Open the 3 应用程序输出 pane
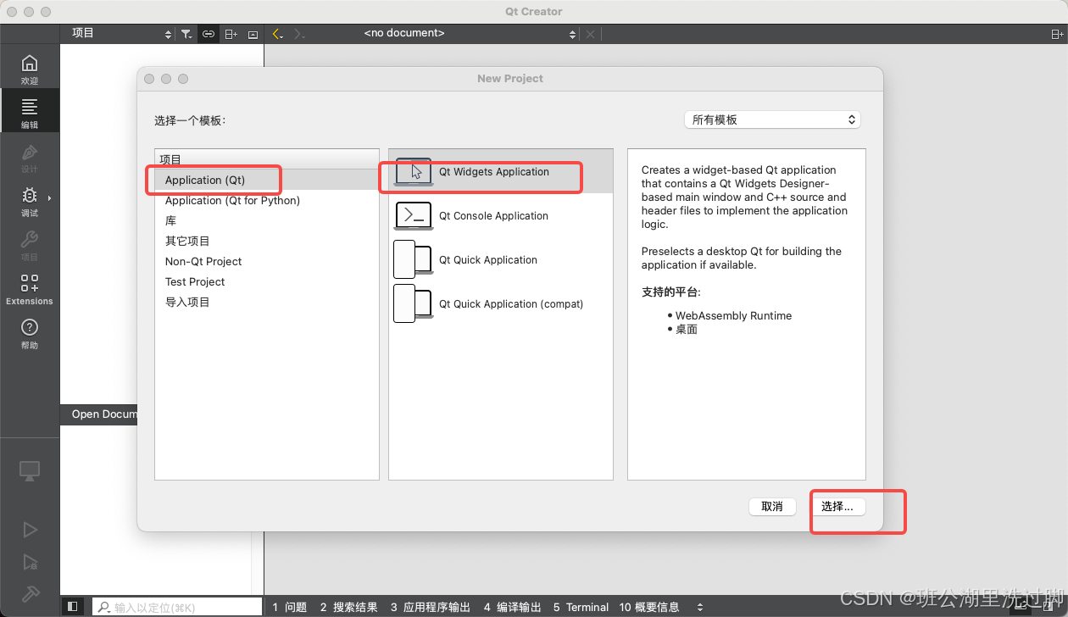Screen dimensions: 1068x617 click(430, 607)
